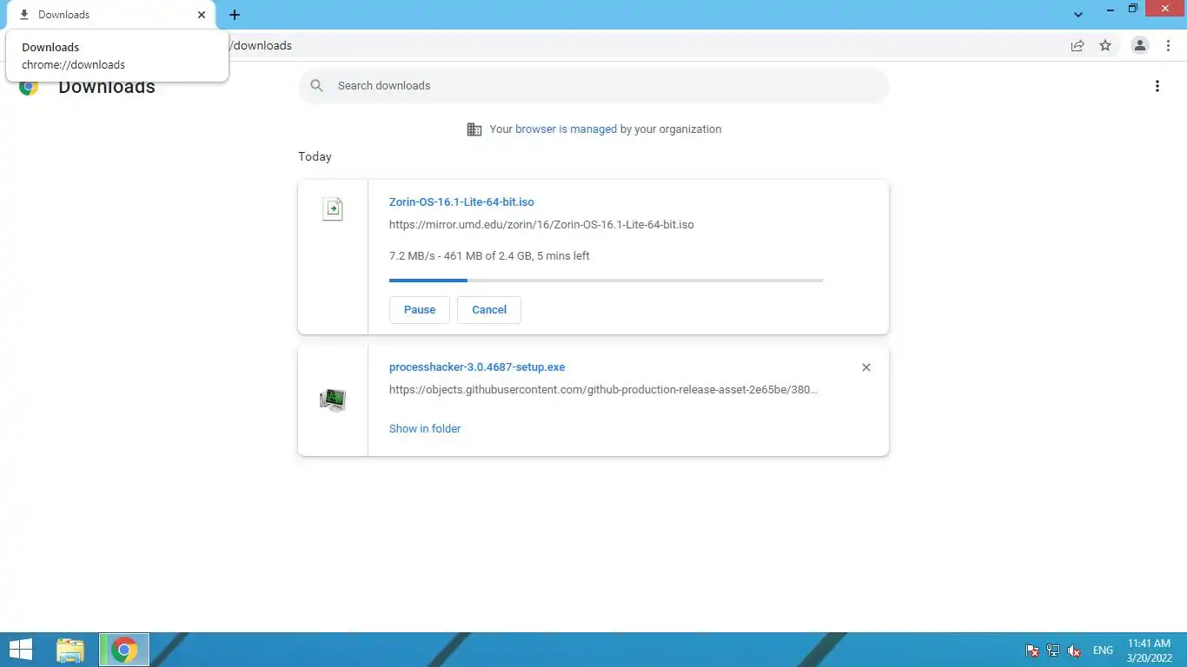This screenshot has height=667, width=1187.
Task: Select the Downloads browser tab
Action: [x=110, y=15]
